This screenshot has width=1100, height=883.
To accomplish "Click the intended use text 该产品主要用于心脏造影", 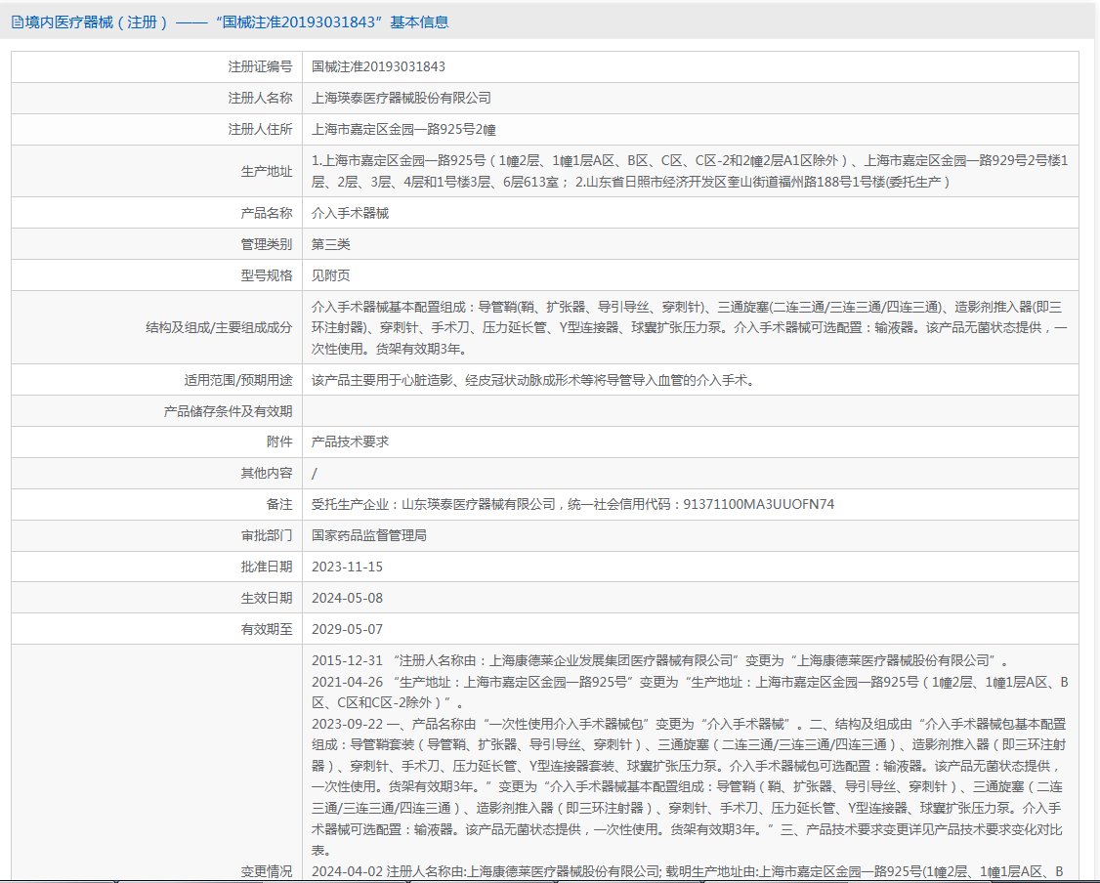I will (533, 380).
